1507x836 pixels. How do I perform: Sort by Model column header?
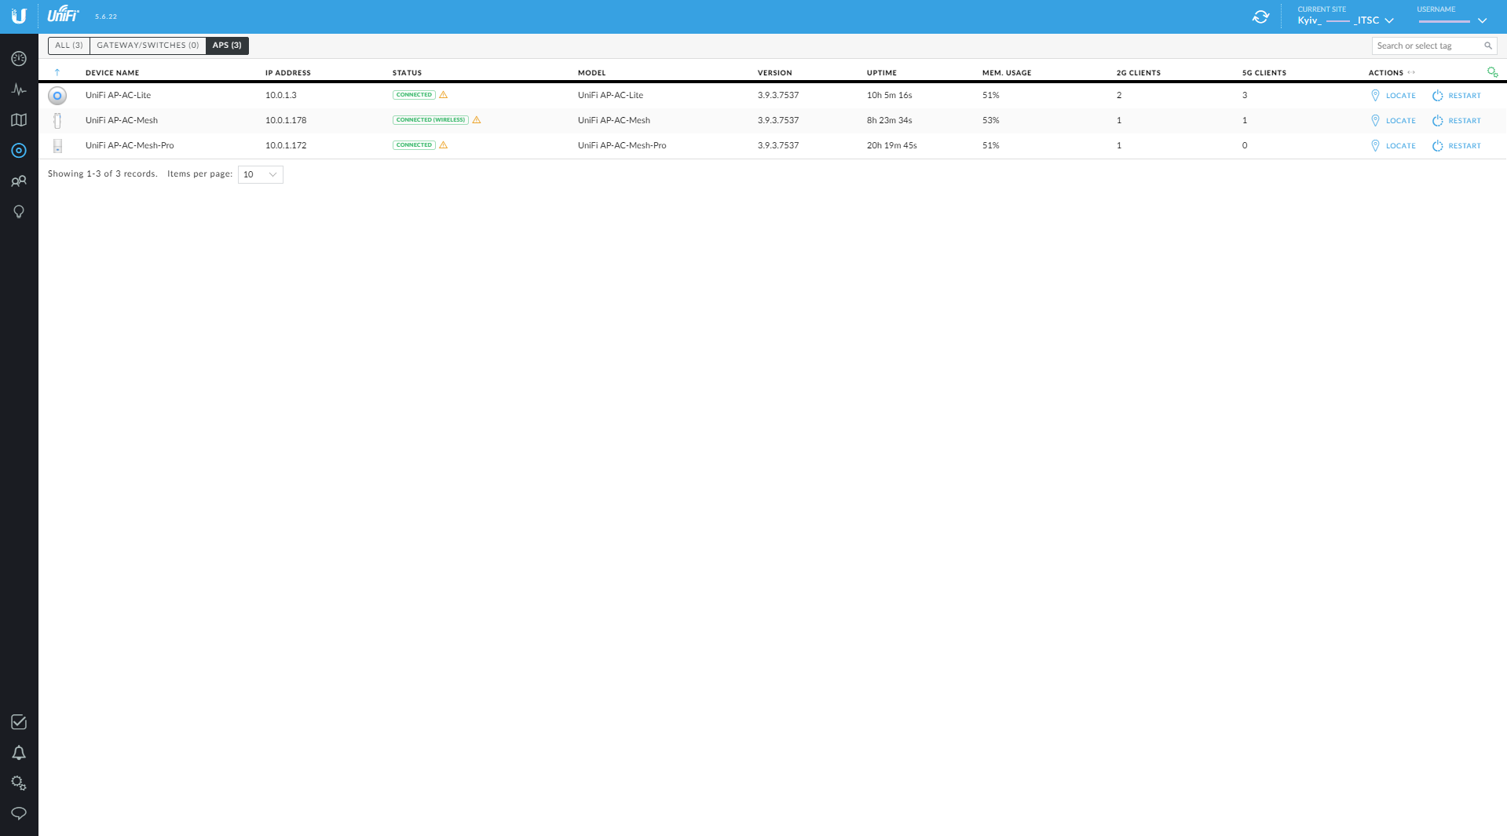[592, 73]
